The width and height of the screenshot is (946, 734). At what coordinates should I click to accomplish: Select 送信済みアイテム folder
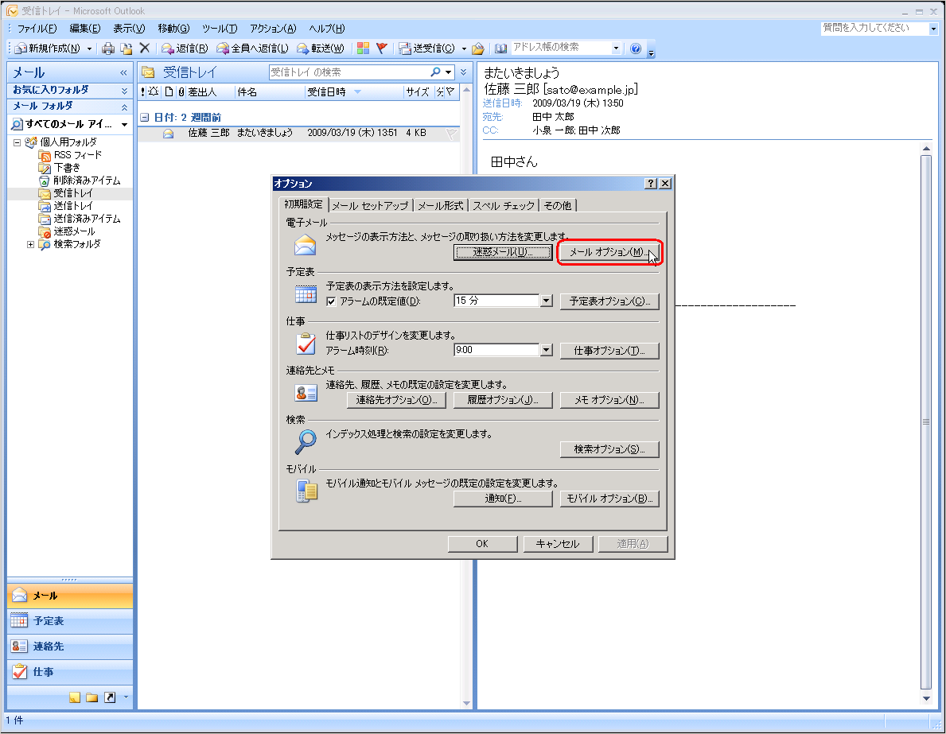[87, 219]
